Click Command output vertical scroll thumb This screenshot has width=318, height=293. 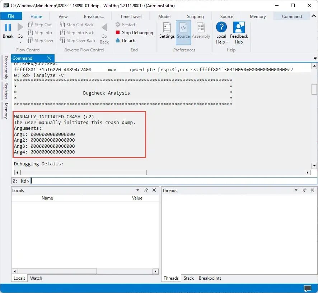pos(314,89)
